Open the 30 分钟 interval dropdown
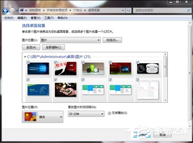 coord(86,114)
